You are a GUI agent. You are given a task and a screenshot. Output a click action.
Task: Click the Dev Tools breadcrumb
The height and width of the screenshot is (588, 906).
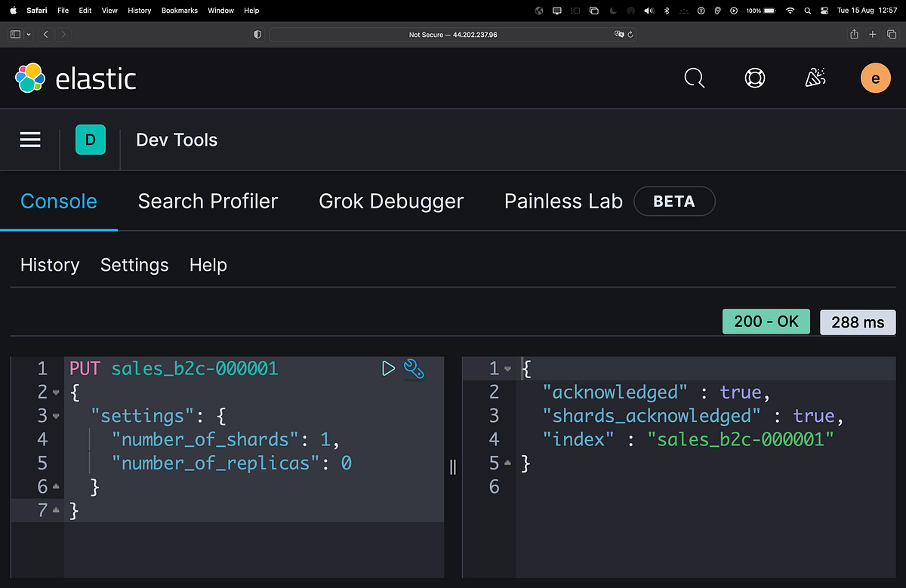177,140
